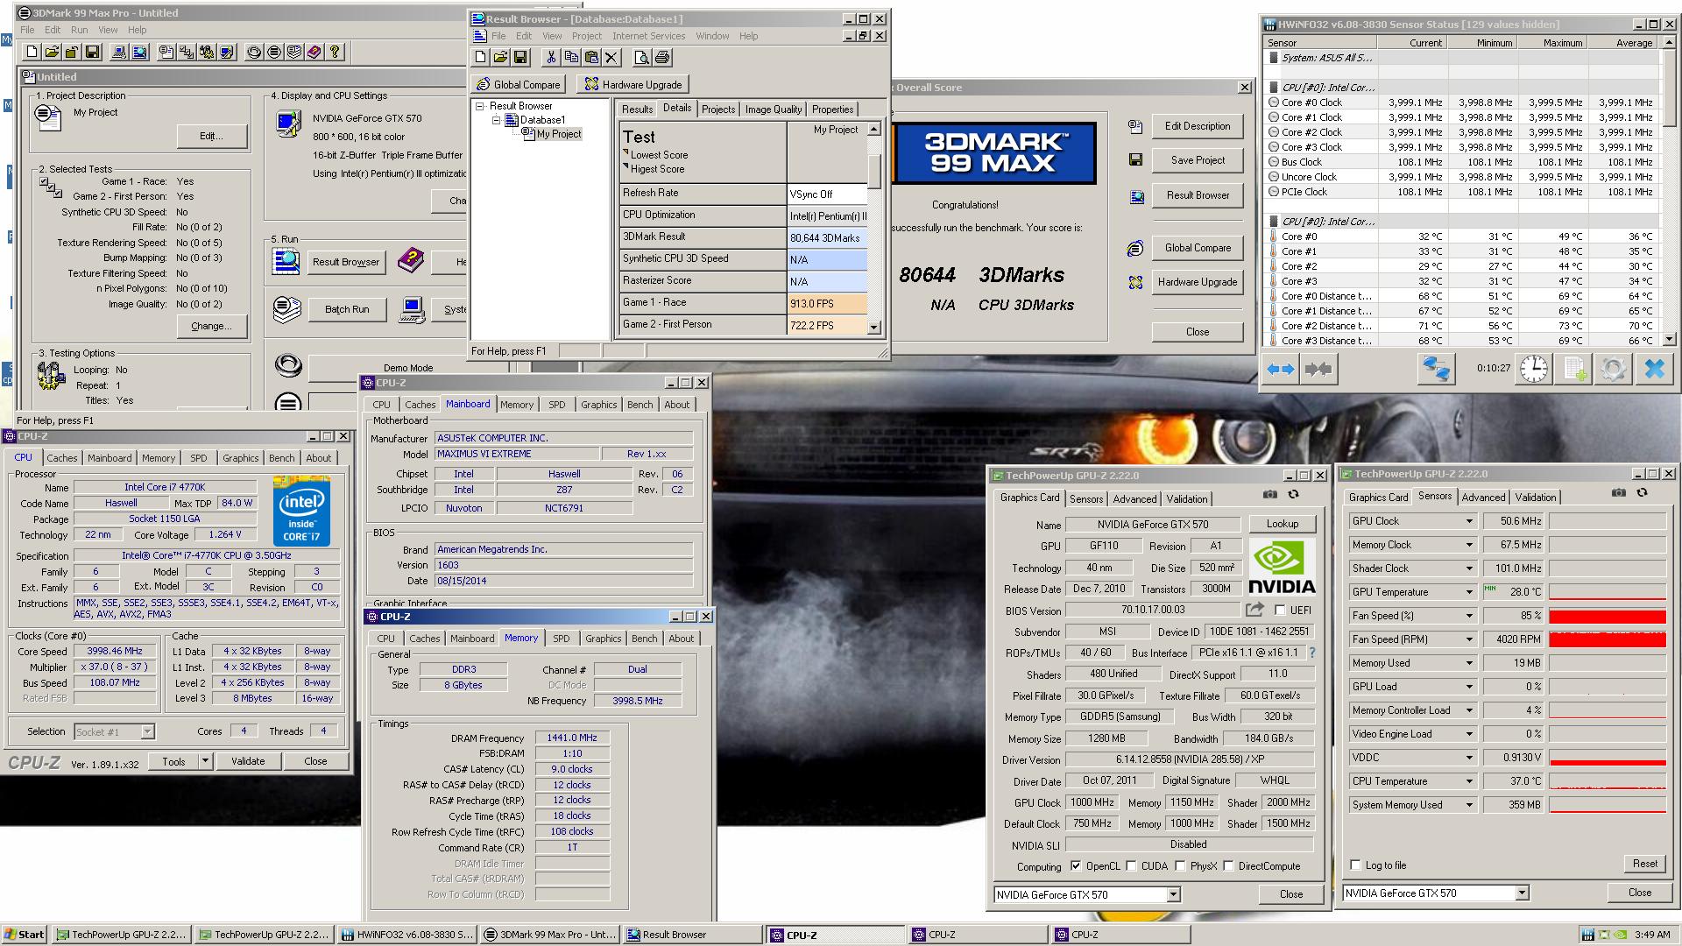This screenshot has width=1682, height=946.
Task: Toggle DirectCompute checkbox in GPU-Z
Action: [x=1228, y=866]
